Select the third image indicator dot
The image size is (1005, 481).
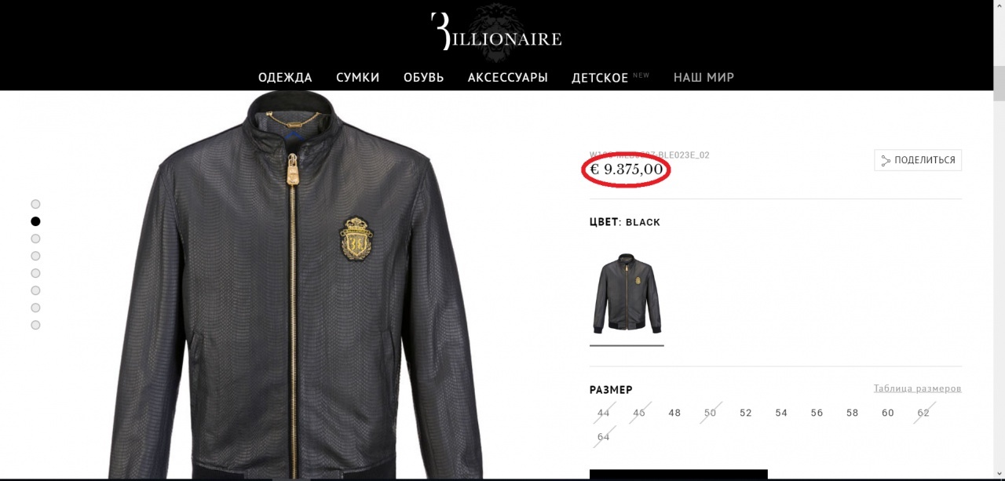35,239
